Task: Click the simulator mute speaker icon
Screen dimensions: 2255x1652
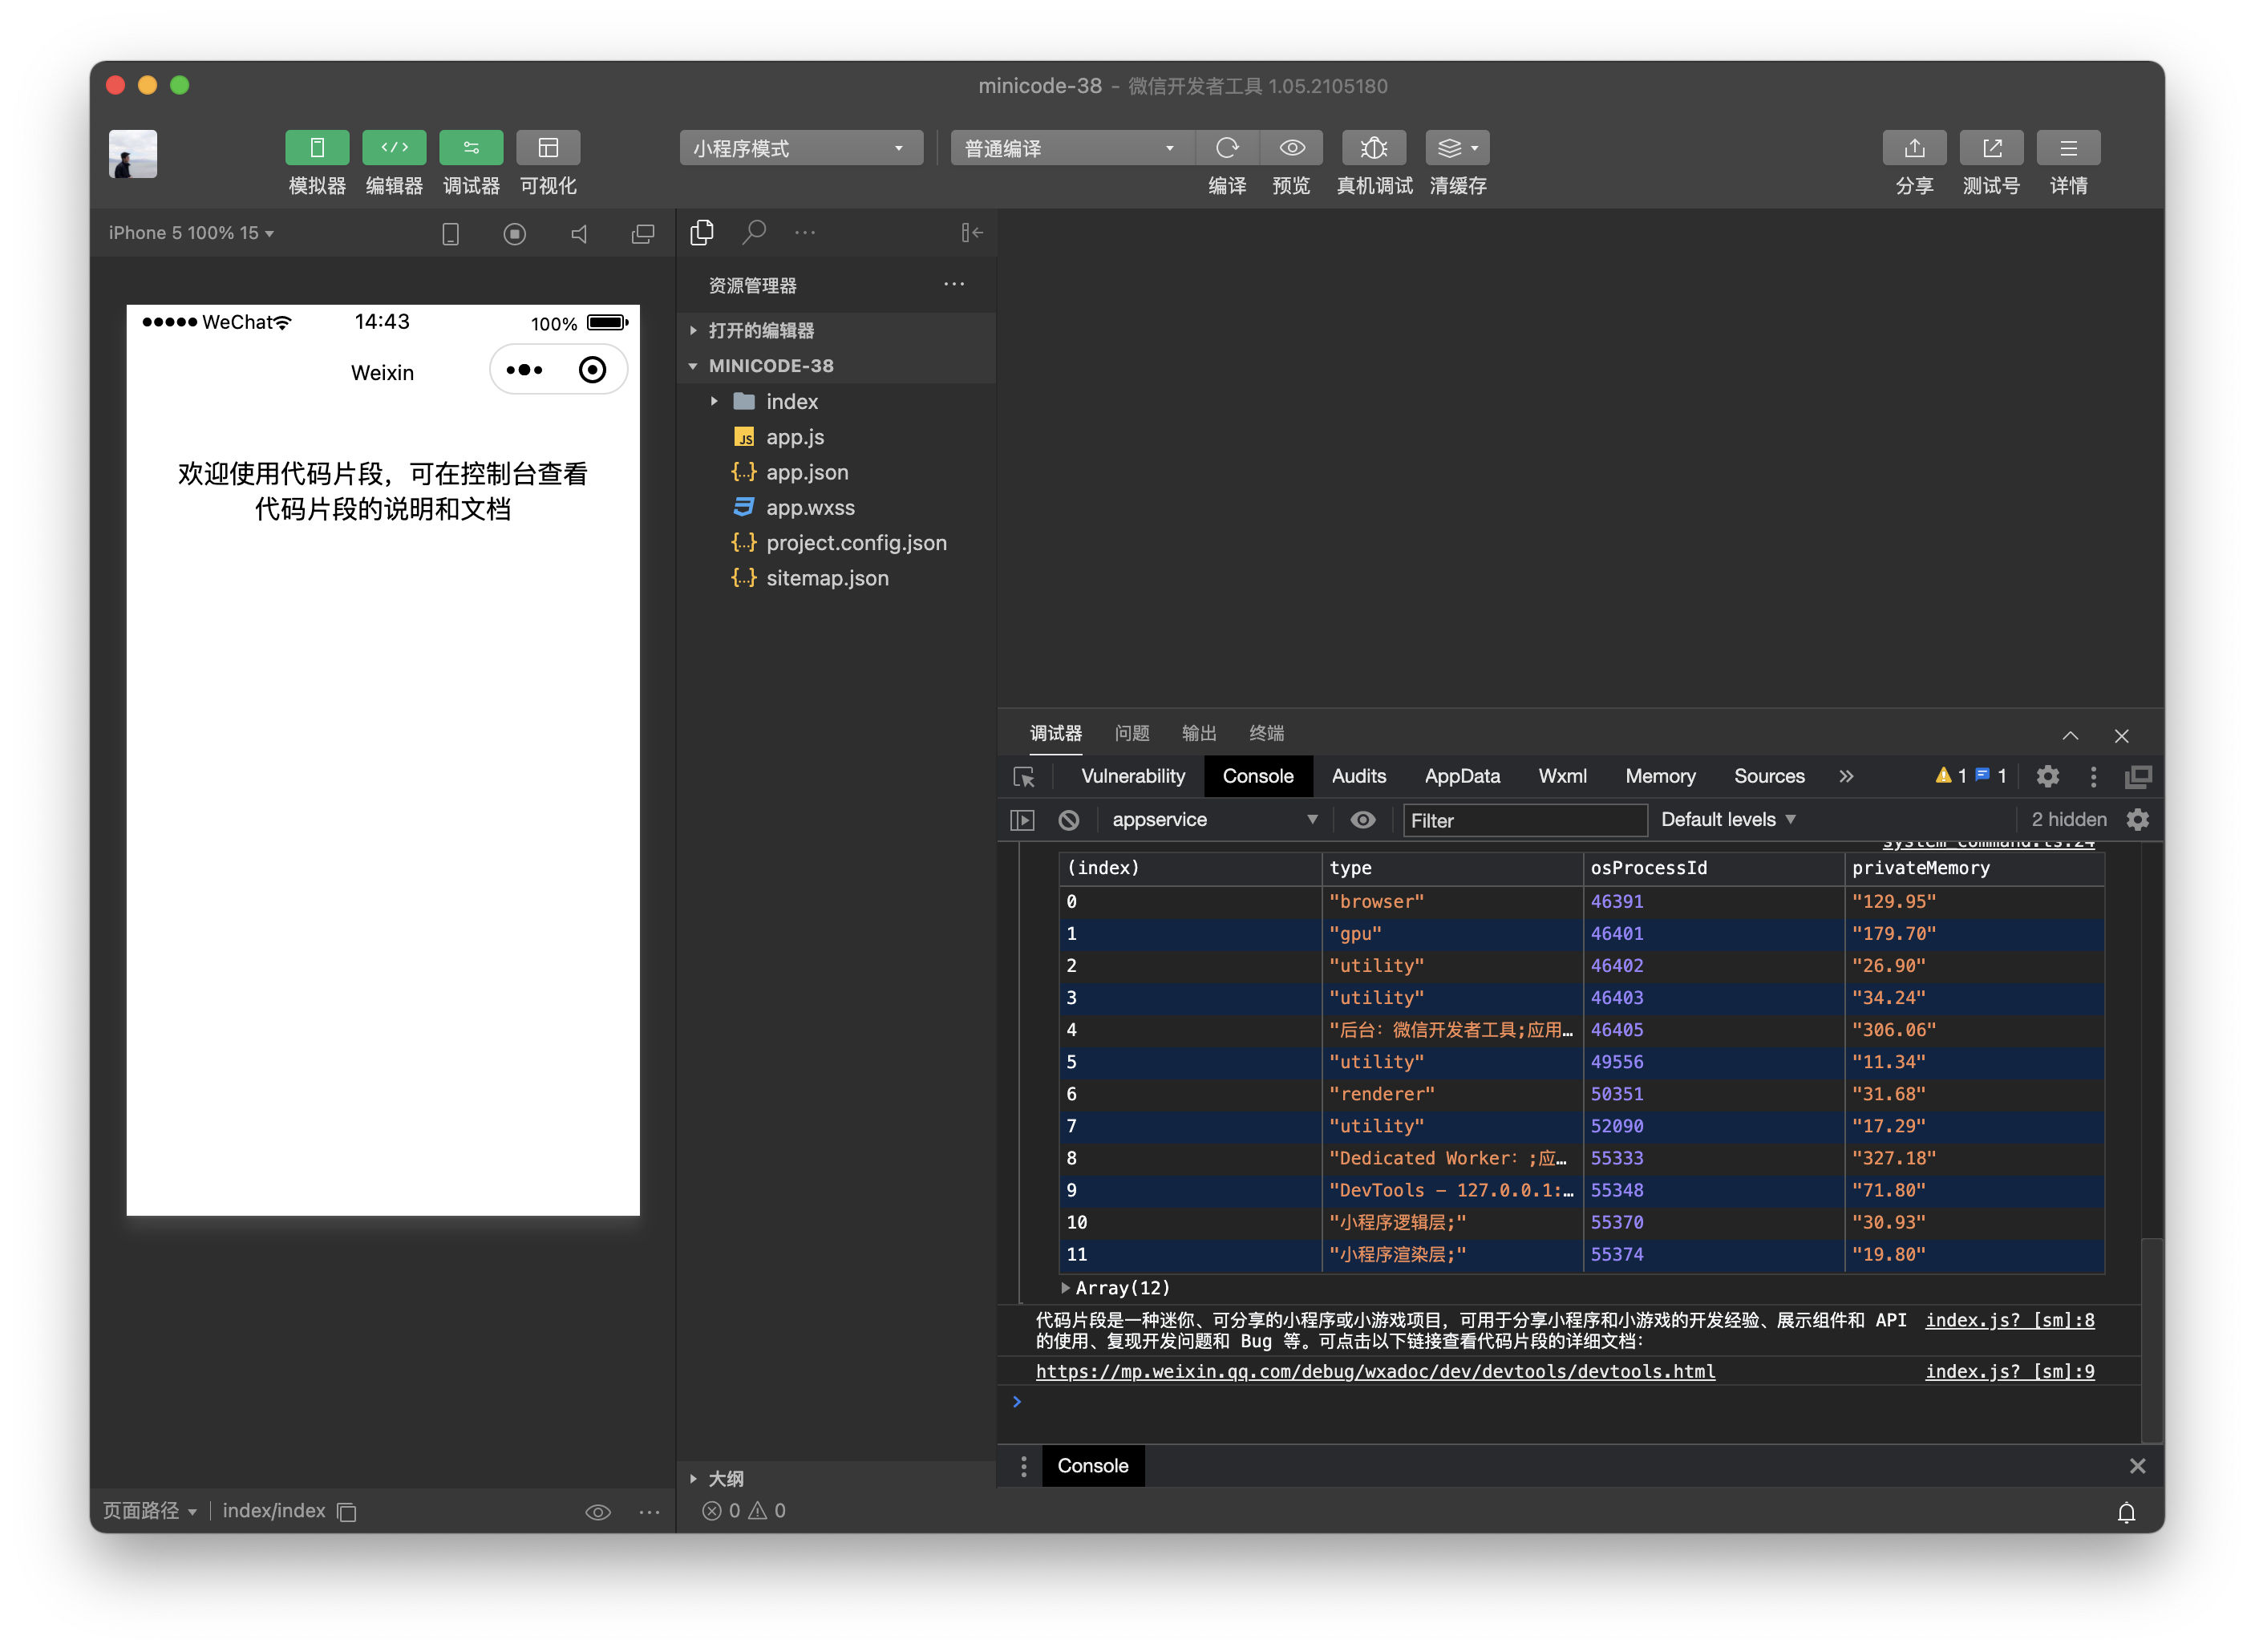Action: tap(579, 234)
